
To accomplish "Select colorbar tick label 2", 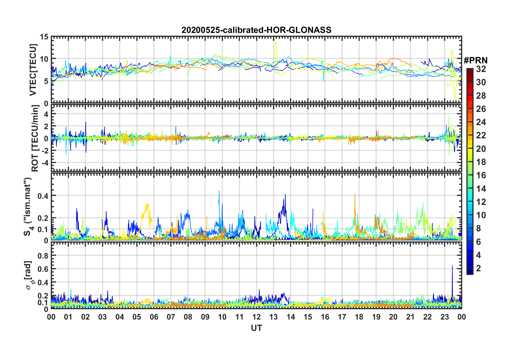I will [x=478, y=268].
